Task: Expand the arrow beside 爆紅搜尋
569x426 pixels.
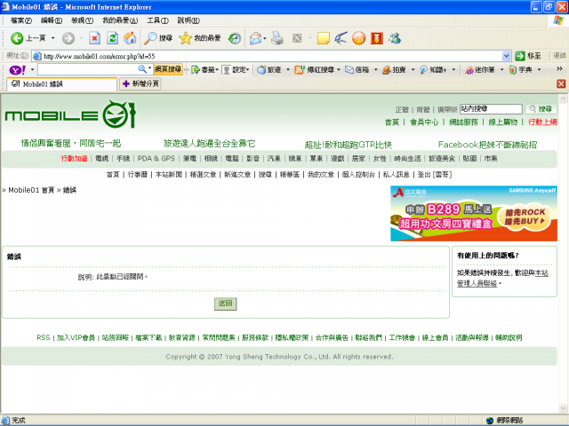Action: coord(339,69)
